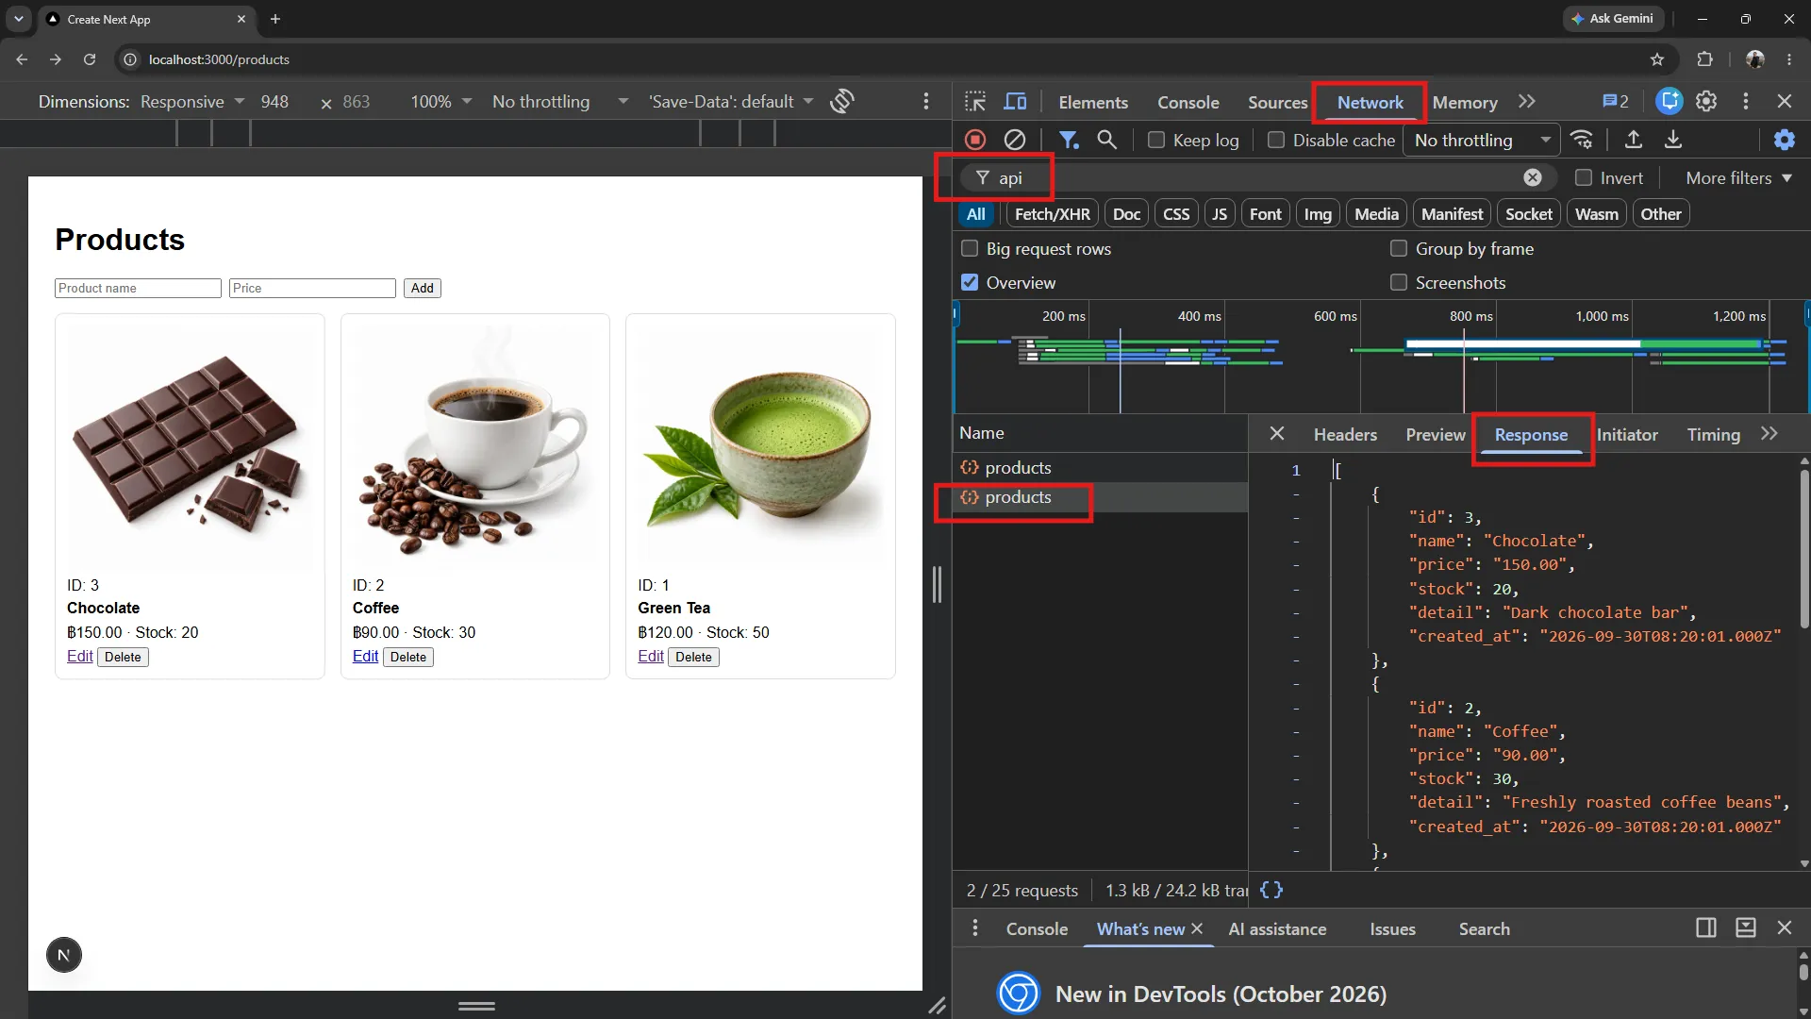
Task: Switch to the Elements panel
Action: [1093, 102]
